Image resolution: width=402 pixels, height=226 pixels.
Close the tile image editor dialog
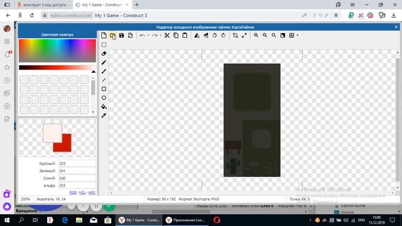(396, 27)
